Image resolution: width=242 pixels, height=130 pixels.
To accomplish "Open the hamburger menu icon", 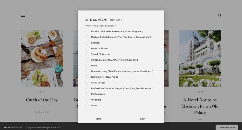I will coord(23,15).
